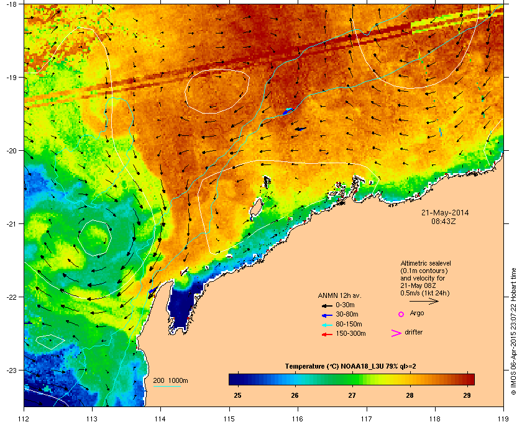522x422 pixels.
Task: Click the '30-80m' depth label
Action: 347,314
